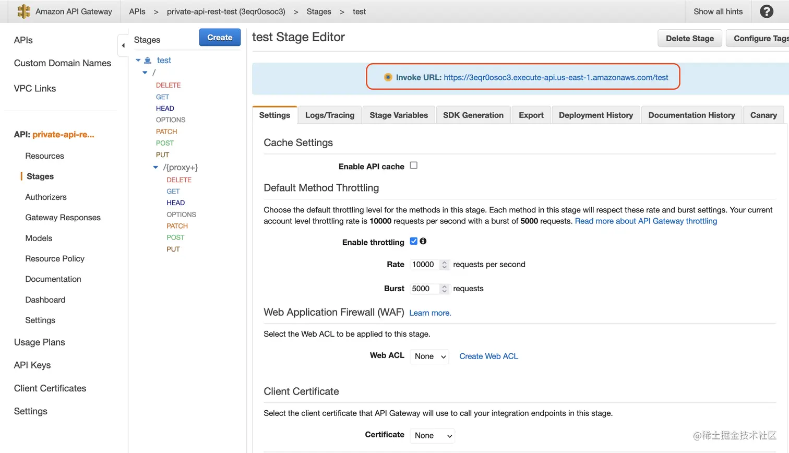
Task: Collapse the test stage tree node
Action: (138, 61)
